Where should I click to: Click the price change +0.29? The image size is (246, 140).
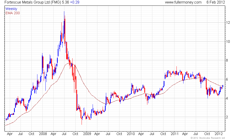pyautogui.click(x=75, y=2)
